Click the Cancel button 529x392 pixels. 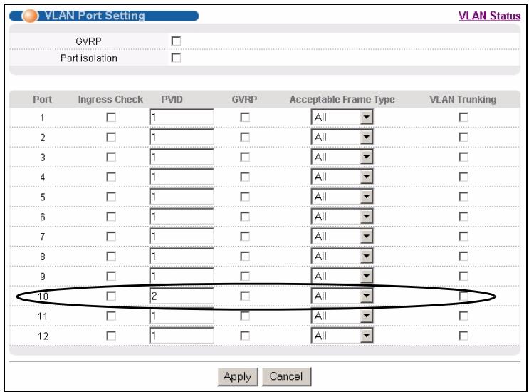[286, 376]
